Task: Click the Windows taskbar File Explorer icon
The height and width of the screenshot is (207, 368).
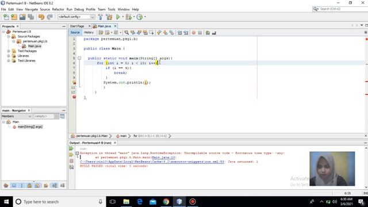Action: coord(126,202)
